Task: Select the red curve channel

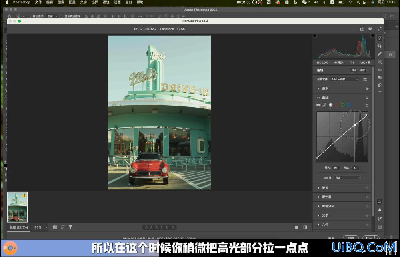Action: pos(337,105)
